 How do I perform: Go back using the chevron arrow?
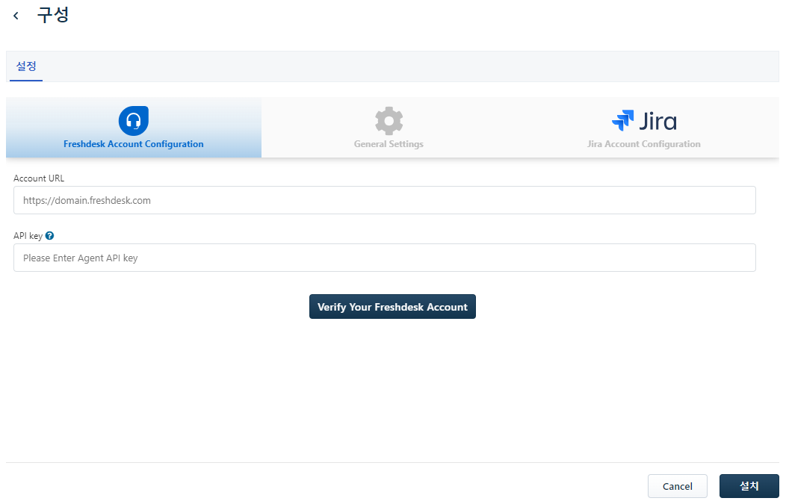pyautogui.click(x=16, y=16)
